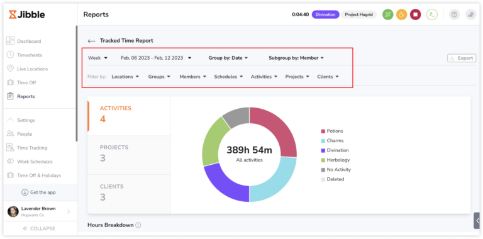Select the CLIENTS tab
Screen dimensions: 483x239
click(x=129, y=194)
